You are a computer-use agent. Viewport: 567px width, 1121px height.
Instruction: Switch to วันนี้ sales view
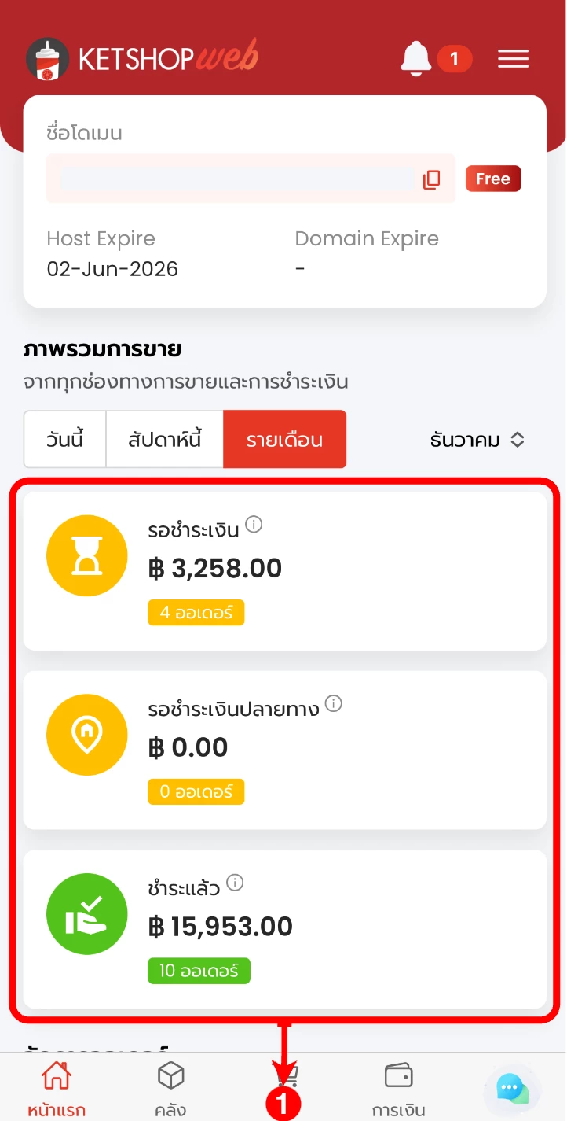click(65, 439)
